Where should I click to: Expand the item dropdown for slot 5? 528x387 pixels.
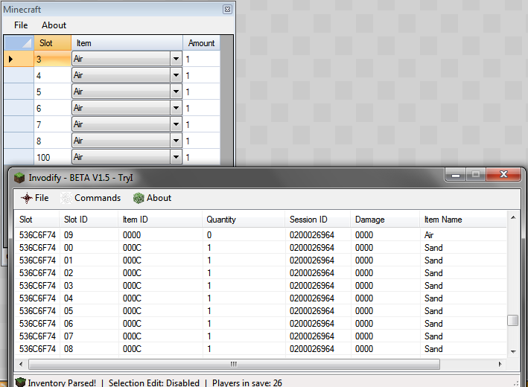tap(176, 92)
